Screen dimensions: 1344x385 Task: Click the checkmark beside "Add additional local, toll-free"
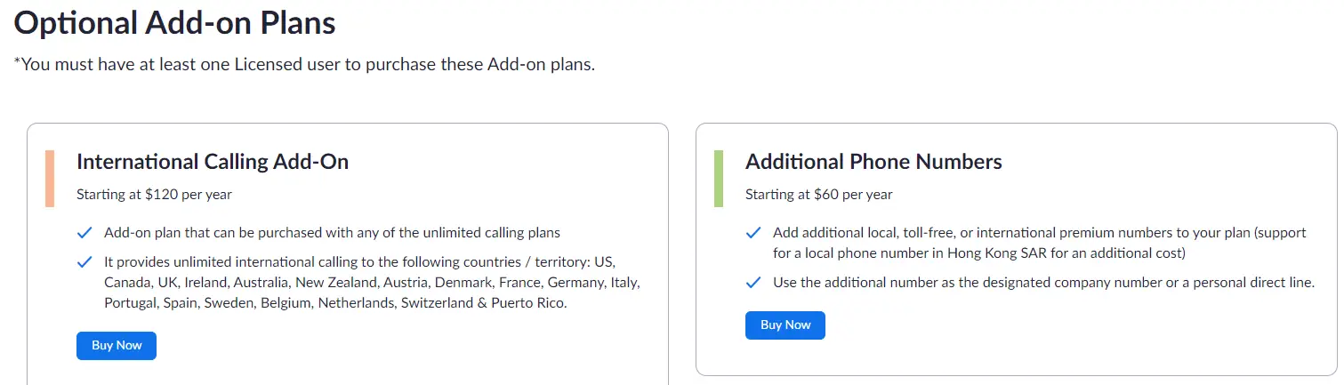pyautogui.click(x=753, y=233)
